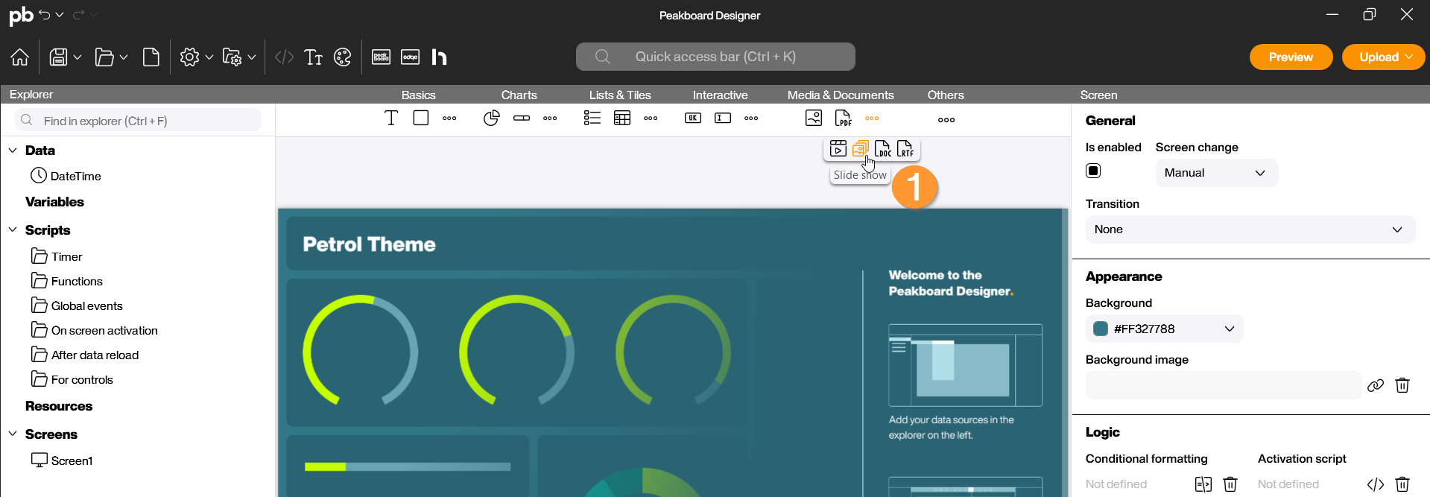Screen dimensions: 1430x497
Task: Open the Screen change dropdown
Action: point(1216,173)
